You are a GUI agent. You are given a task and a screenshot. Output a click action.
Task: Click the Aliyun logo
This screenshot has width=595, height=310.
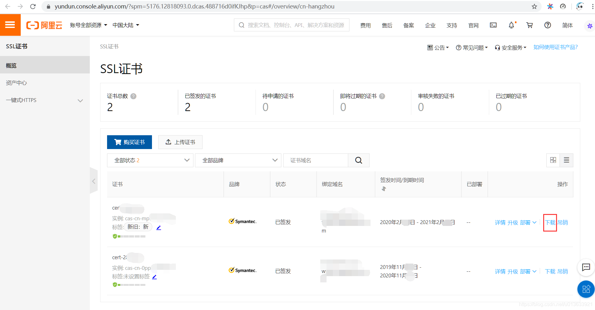point(44,25)
